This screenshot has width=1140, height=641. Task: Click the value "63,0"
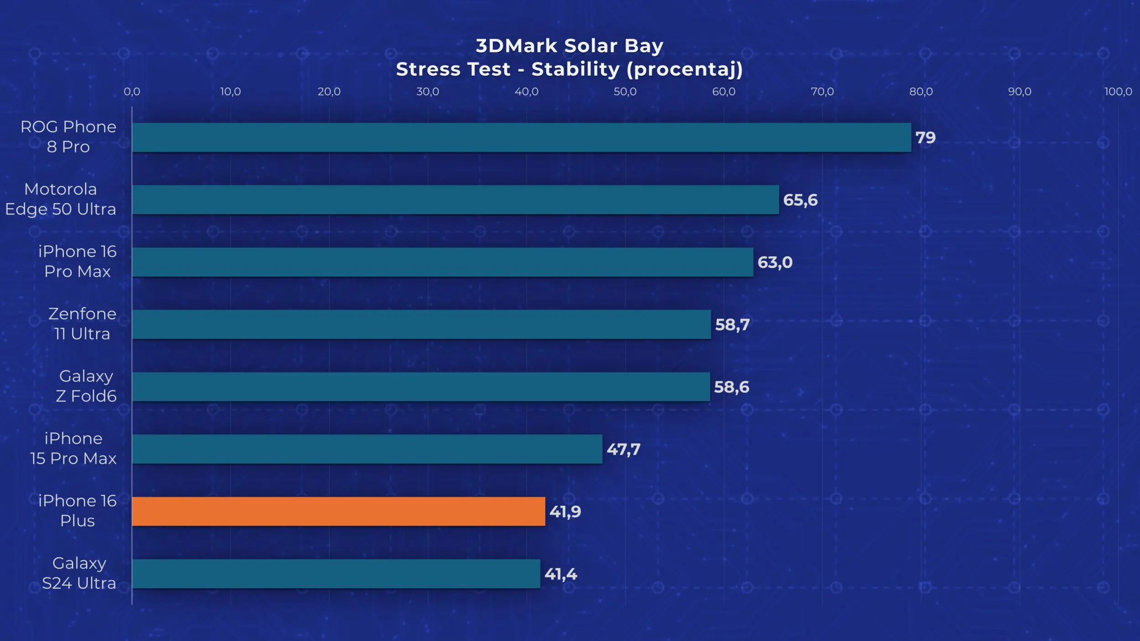point(775,263)
